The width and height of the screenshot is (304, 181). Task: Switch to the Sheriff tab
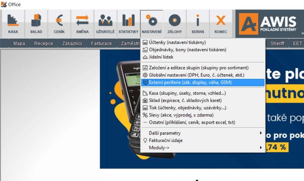277,43
